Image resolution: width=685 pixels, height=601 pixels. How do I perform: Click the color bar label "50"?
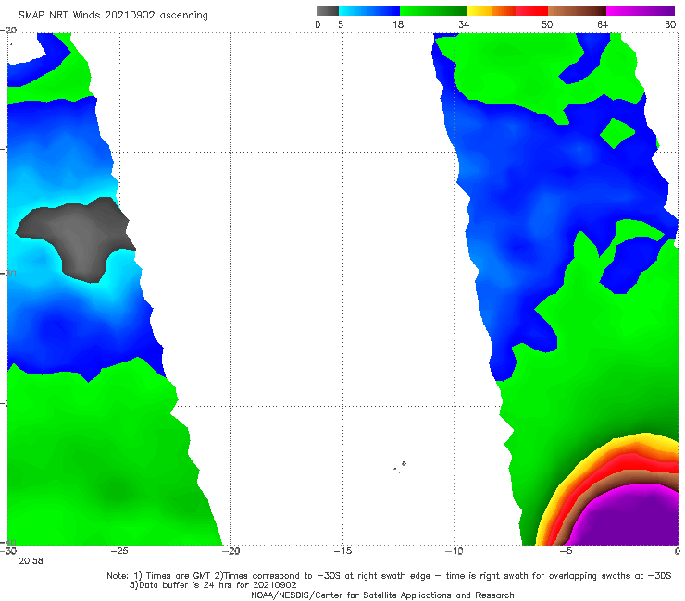pyautogui.click(x=547, y=25)
